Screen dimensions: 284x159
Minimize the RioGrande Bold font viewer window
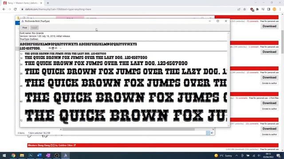tap(210, 21)
